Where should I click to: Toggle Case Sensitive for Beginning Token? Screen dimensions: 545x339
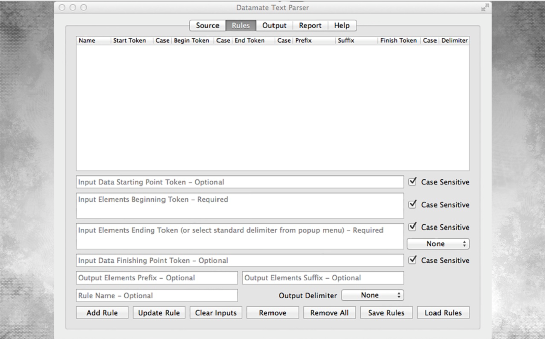pos(412,204)
